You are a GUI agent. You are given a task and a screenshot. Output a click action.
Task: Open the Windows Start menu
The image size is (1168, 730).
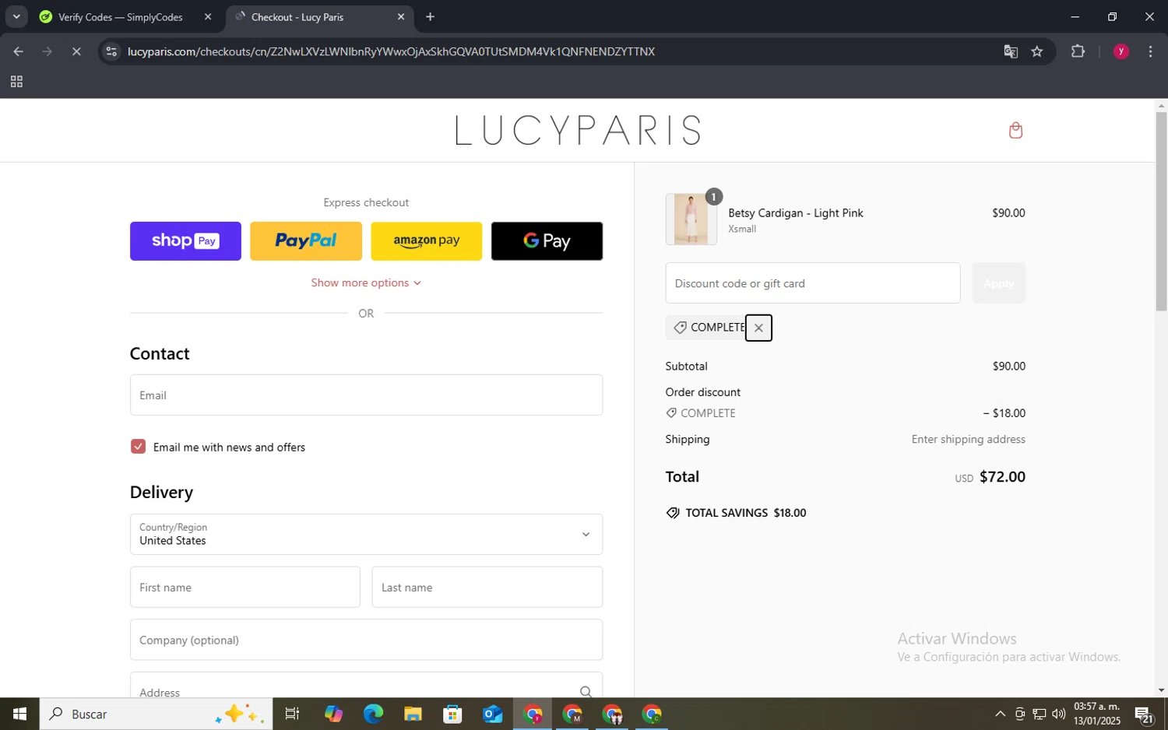(x=19, y=714)
